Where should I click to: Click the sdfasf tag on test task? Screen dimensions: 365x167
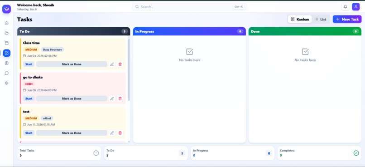47,118
